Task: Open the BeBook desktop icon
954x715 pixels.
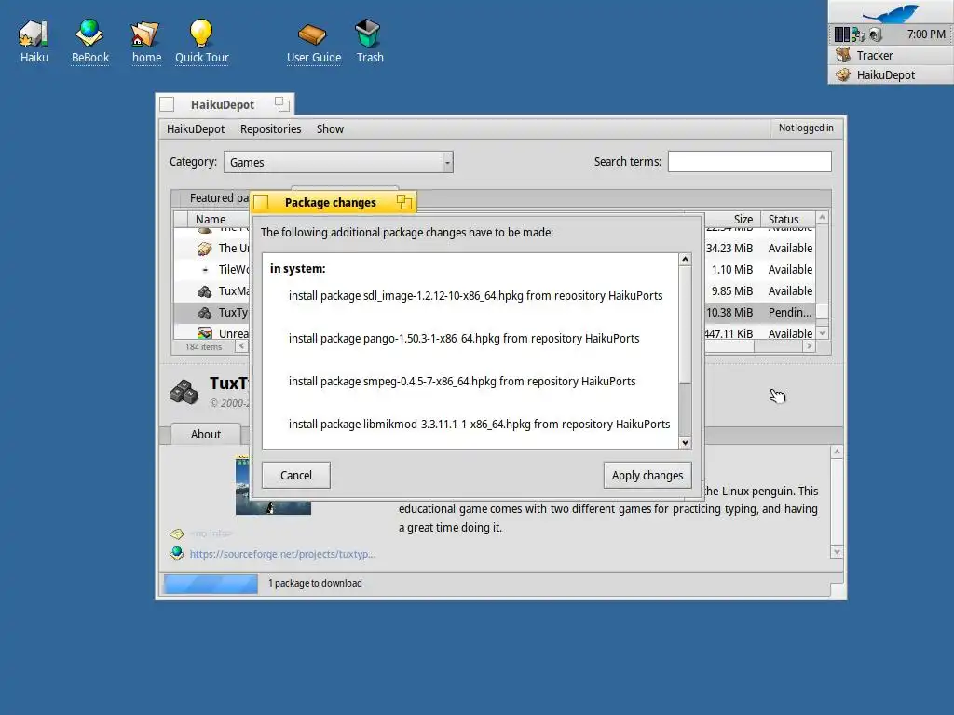Action: (89, 34)
